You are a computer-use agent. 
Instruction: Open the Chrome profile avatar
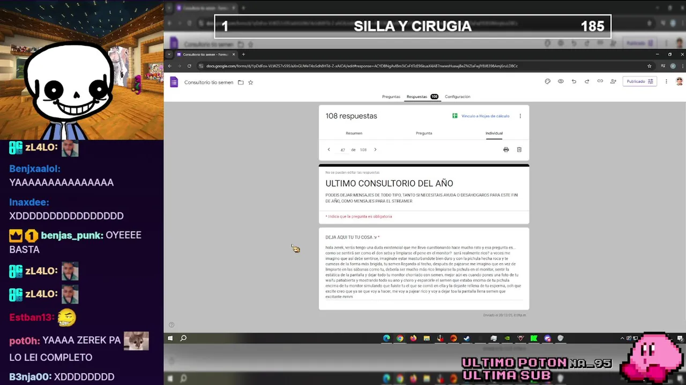[673, 66]
